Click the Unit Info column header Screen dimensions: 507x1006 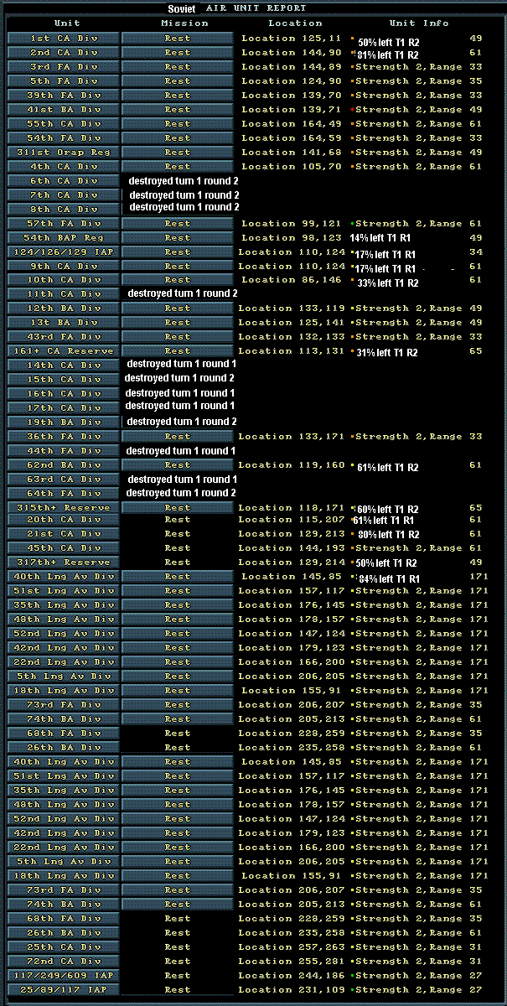pyautogui.click(x=419, y=23)
